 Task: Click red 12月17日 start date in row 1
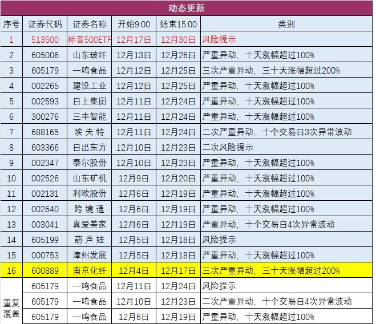[x=134, y=39]
